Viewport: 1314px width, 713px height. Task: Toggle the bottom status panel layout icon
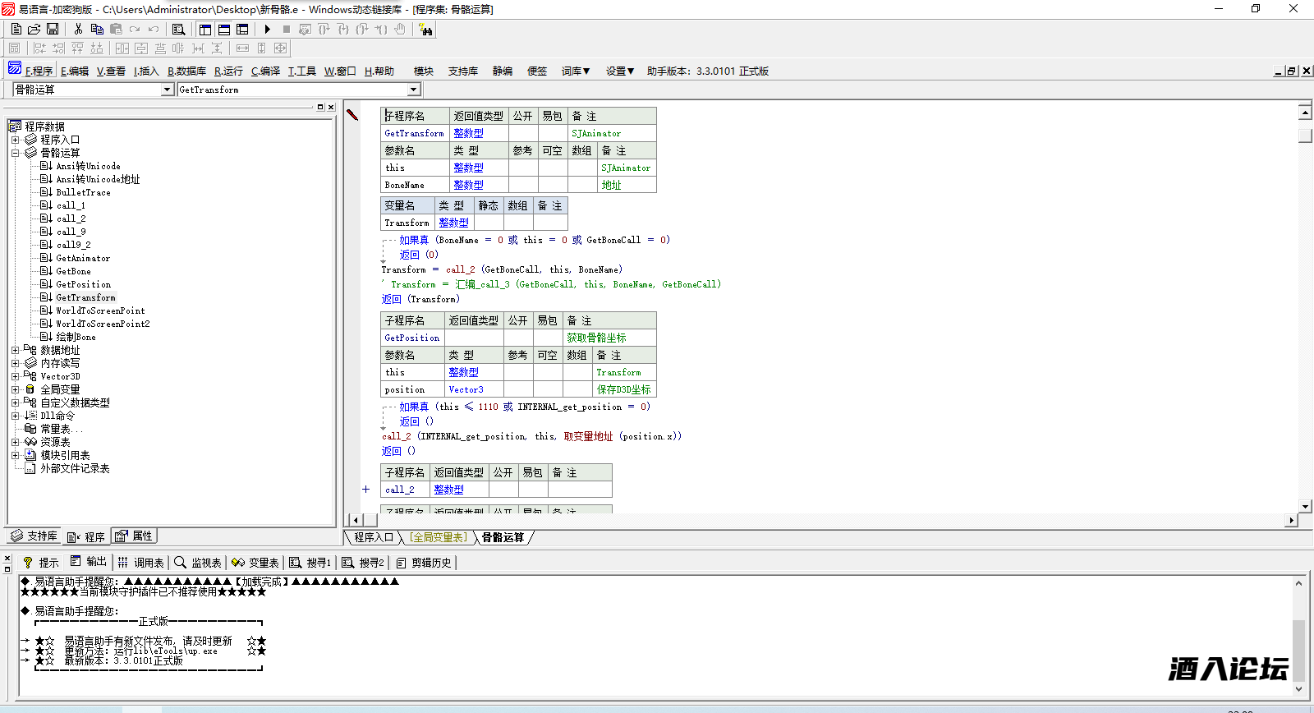pyautogui.click(x=224, y=29)
